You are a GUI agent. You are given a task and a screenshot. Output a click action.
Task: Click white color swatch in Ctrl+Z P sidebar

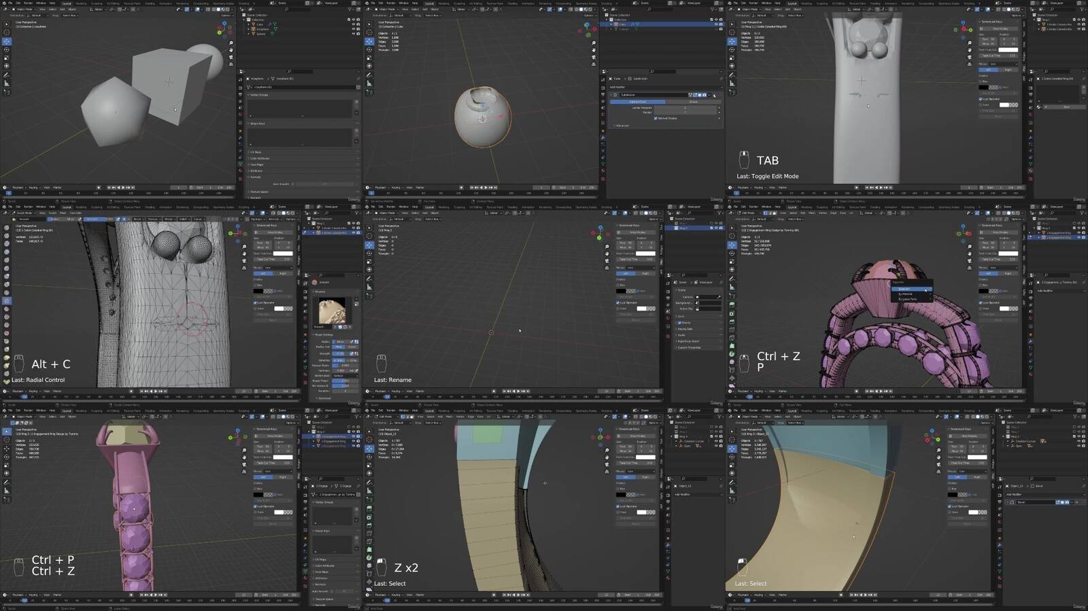1008,254
